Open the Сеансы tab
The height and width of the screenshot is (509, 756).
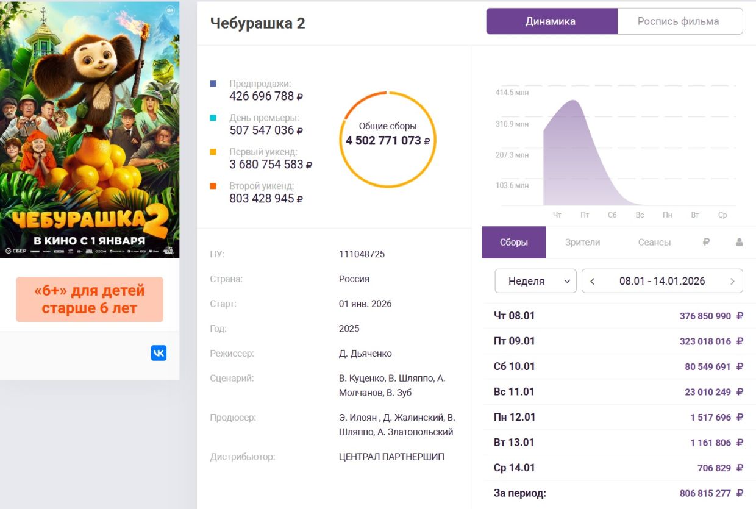coord(654,242)
